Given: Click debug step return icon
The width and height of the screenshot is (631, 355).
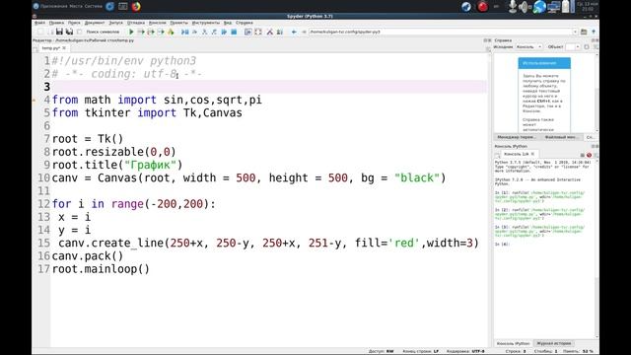Looking at the screenshot, I should point(214,32).
